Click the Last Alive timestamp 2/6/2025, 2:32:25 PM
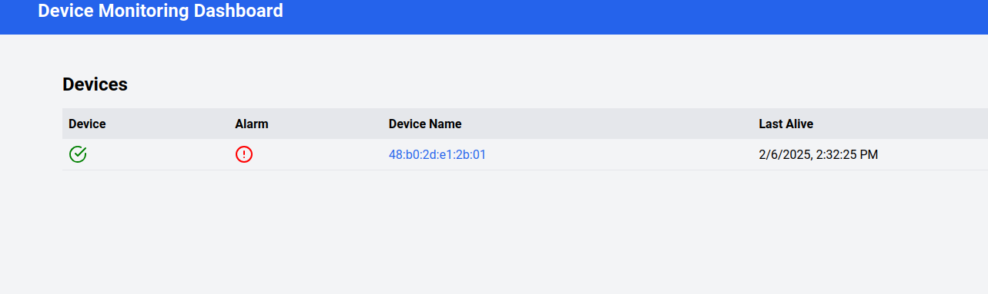The image size is (988, 294). tap(819, 154)
